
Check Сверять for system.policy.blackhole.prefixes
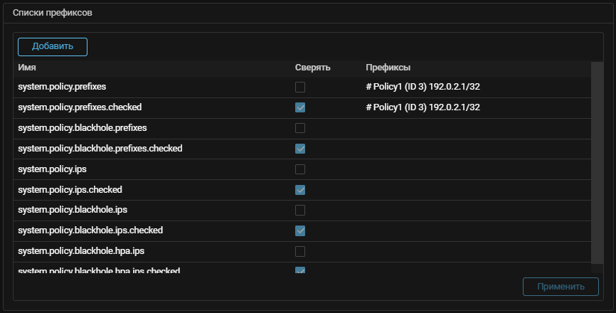pyautogui.click(x=300, y=128)
